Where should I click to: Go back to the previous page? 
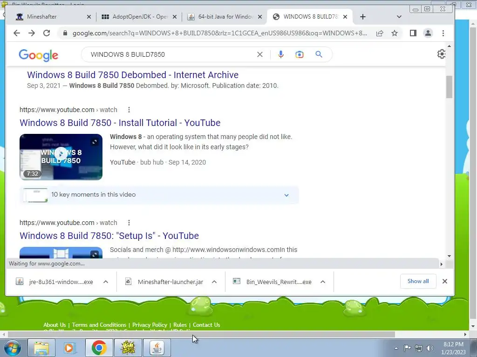(x=17, y=33)
